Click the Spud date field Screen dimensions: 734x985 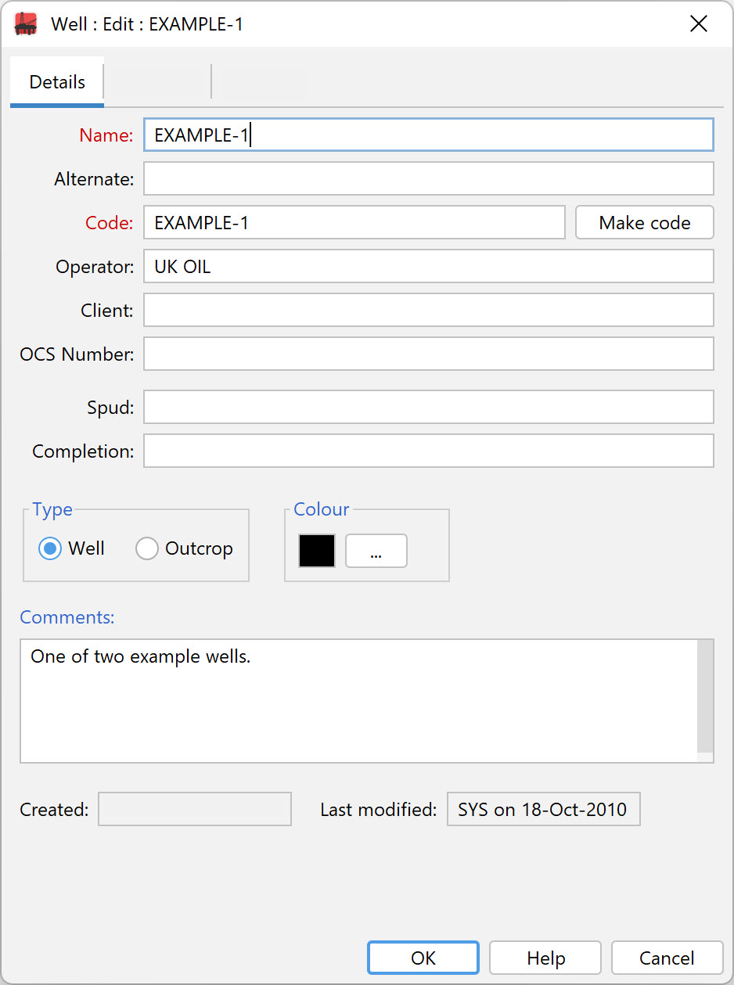(x=429, y=407)
